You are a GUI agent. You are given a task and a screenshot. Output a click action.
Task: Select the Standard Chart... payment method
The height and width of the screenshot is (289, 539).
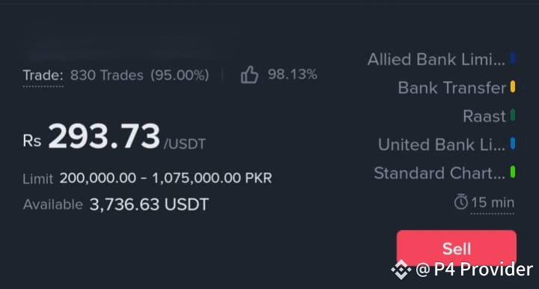[439, 173]
